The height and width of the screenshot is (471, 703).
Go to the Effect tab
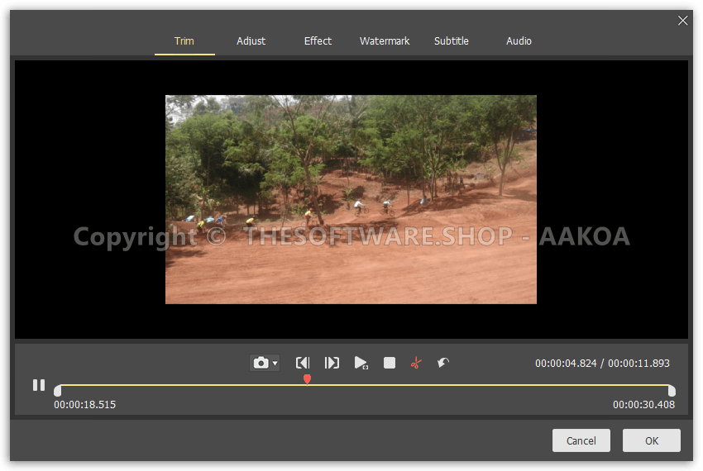[x=318, y=41]
